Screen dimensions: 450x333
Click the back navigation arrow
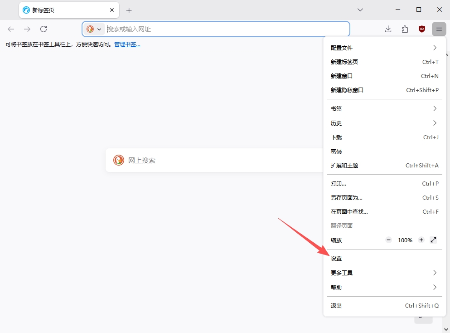coord(11,29)
